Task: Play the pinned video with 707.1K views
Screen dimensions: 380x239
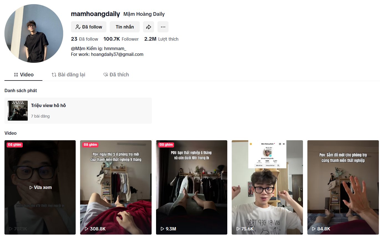Action: tap(40, 188)
